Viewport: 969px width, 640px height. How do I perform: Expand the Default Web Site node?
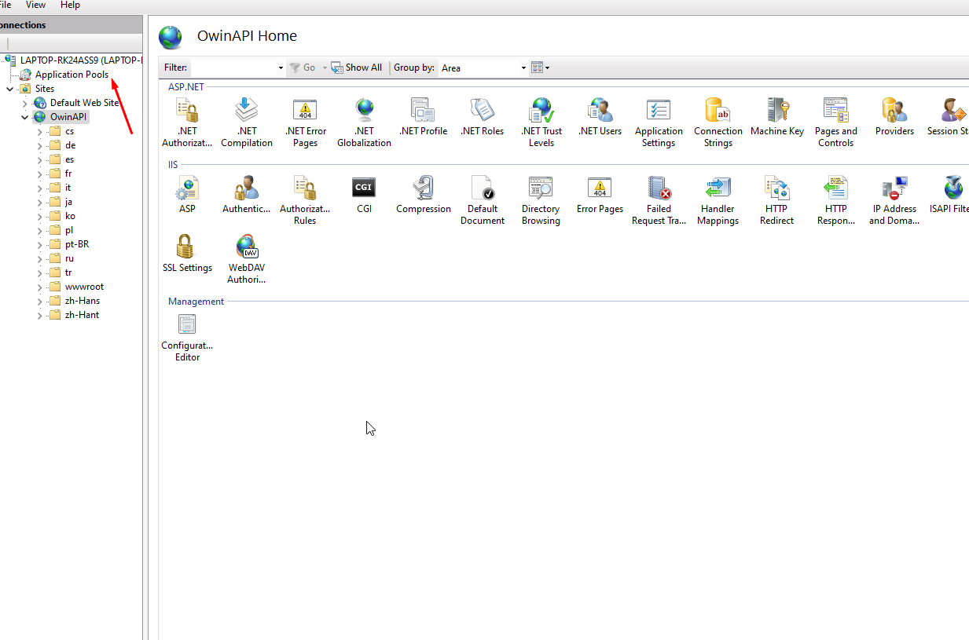point(25,103)
